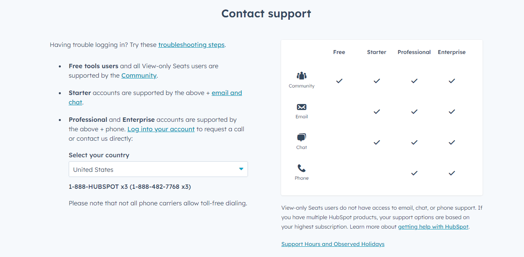The image size is (524, 257).
Task: Click the Enterprise column Phone checkmark
Action: 452,173
